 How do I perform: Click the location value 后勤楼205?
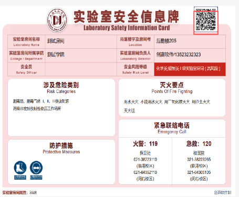pos(166,41)
